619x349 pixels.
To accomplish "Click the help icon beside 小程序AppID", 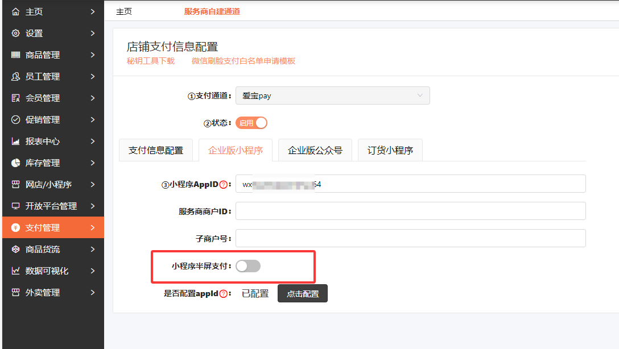I will pos(223,184).
